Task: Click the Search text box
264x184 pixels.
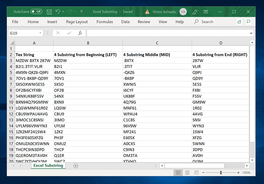Action: (x=207, y=22)
